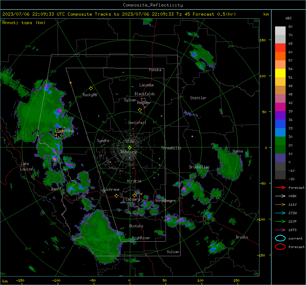Click the yellow diamond marker near Cochrane

[x=116, y=196]
